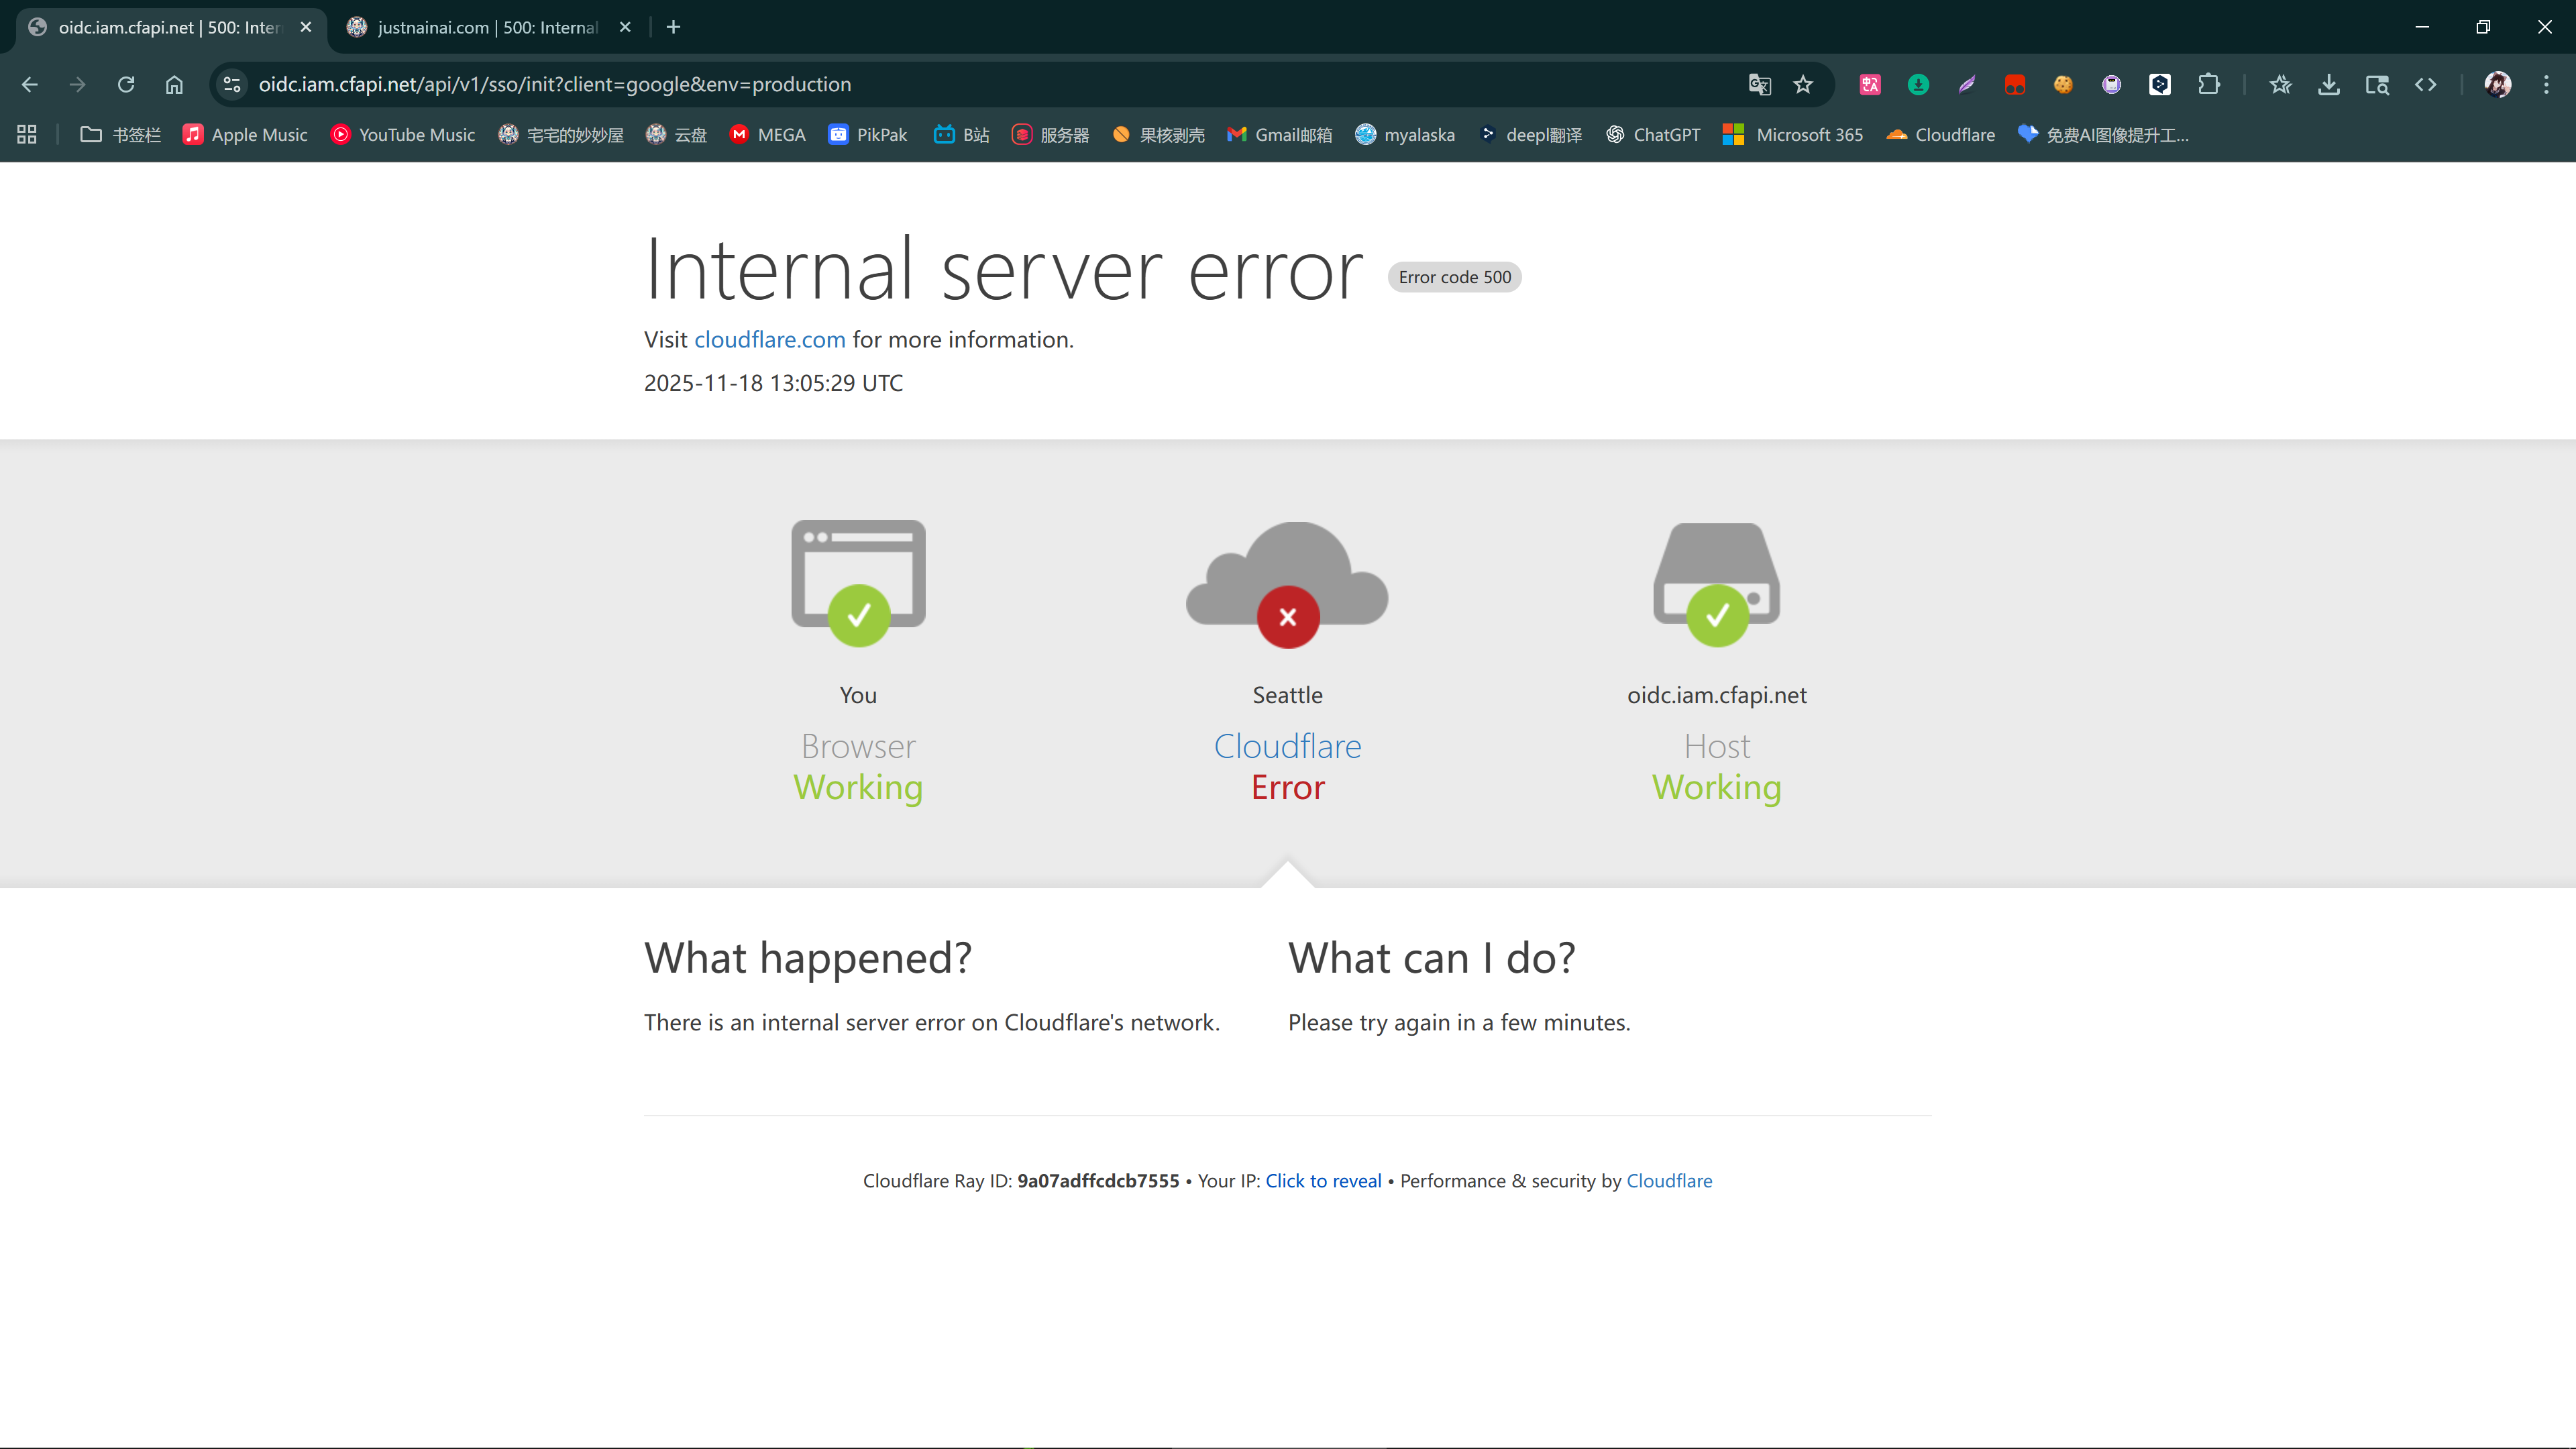The height and width of the screenshot is (1449, 2576).
Task: Open the Cloudflare link above Error status
Action: (x=1287, y=746)
